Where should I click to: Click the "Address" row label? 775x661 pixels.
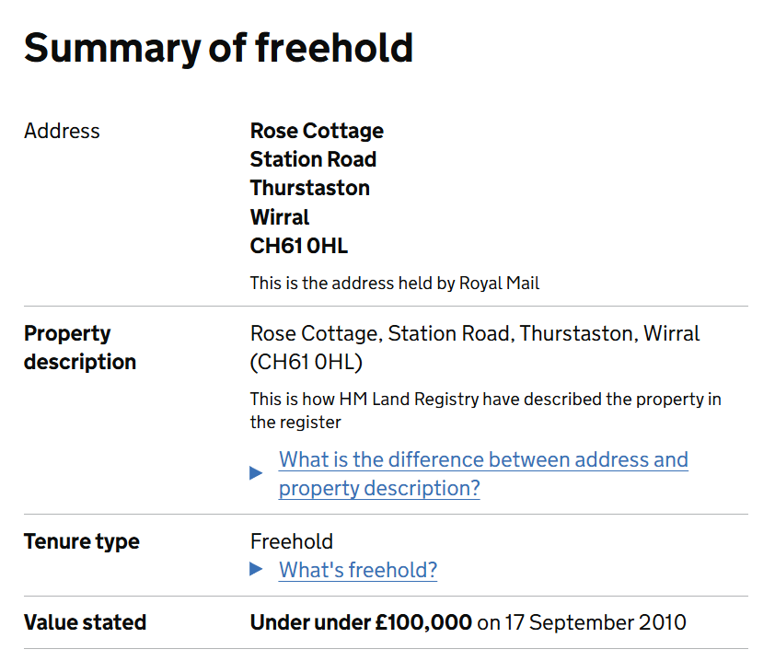click(x=62, y=131)
